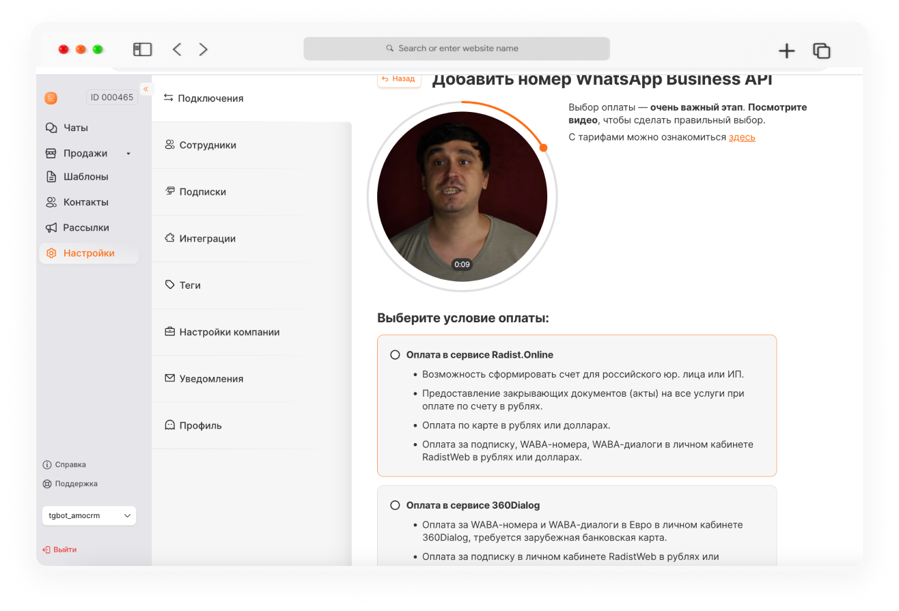Click the Профиль ghost icon
Image resolution: width=899 pixels, height=611 pixels.
point(170,425)
